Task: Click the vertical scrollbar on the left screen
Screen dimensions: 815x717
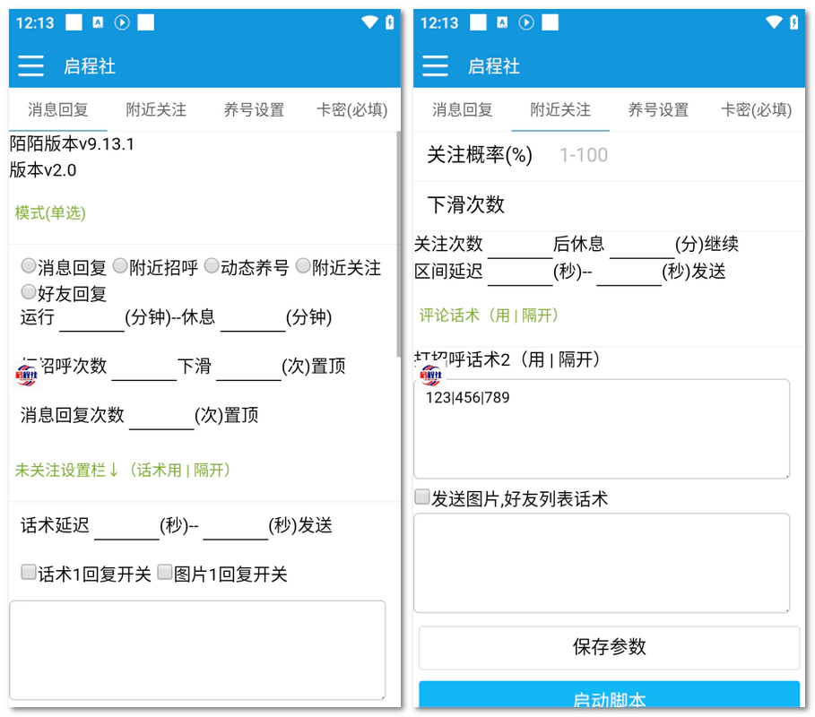Action: [x=399, y=242]
